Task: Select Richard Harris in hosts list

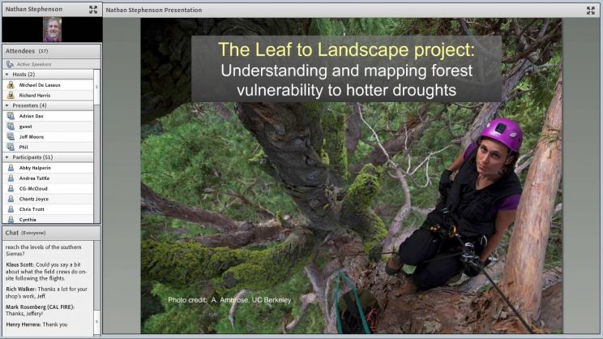Action: click(x=48, y=95)
